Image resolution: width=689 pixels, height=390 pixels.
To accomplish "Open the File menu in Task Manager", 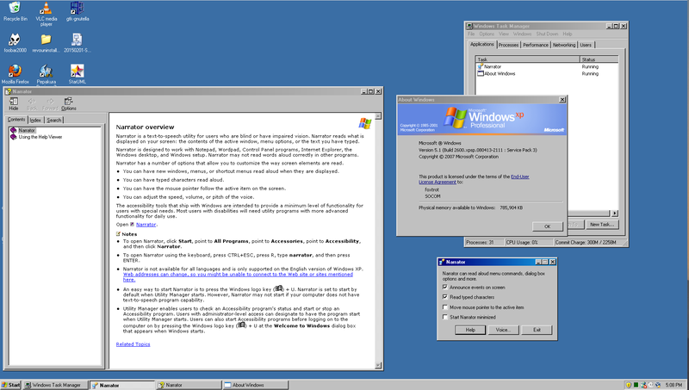I will pyautogui.click(x=471, y=34).
